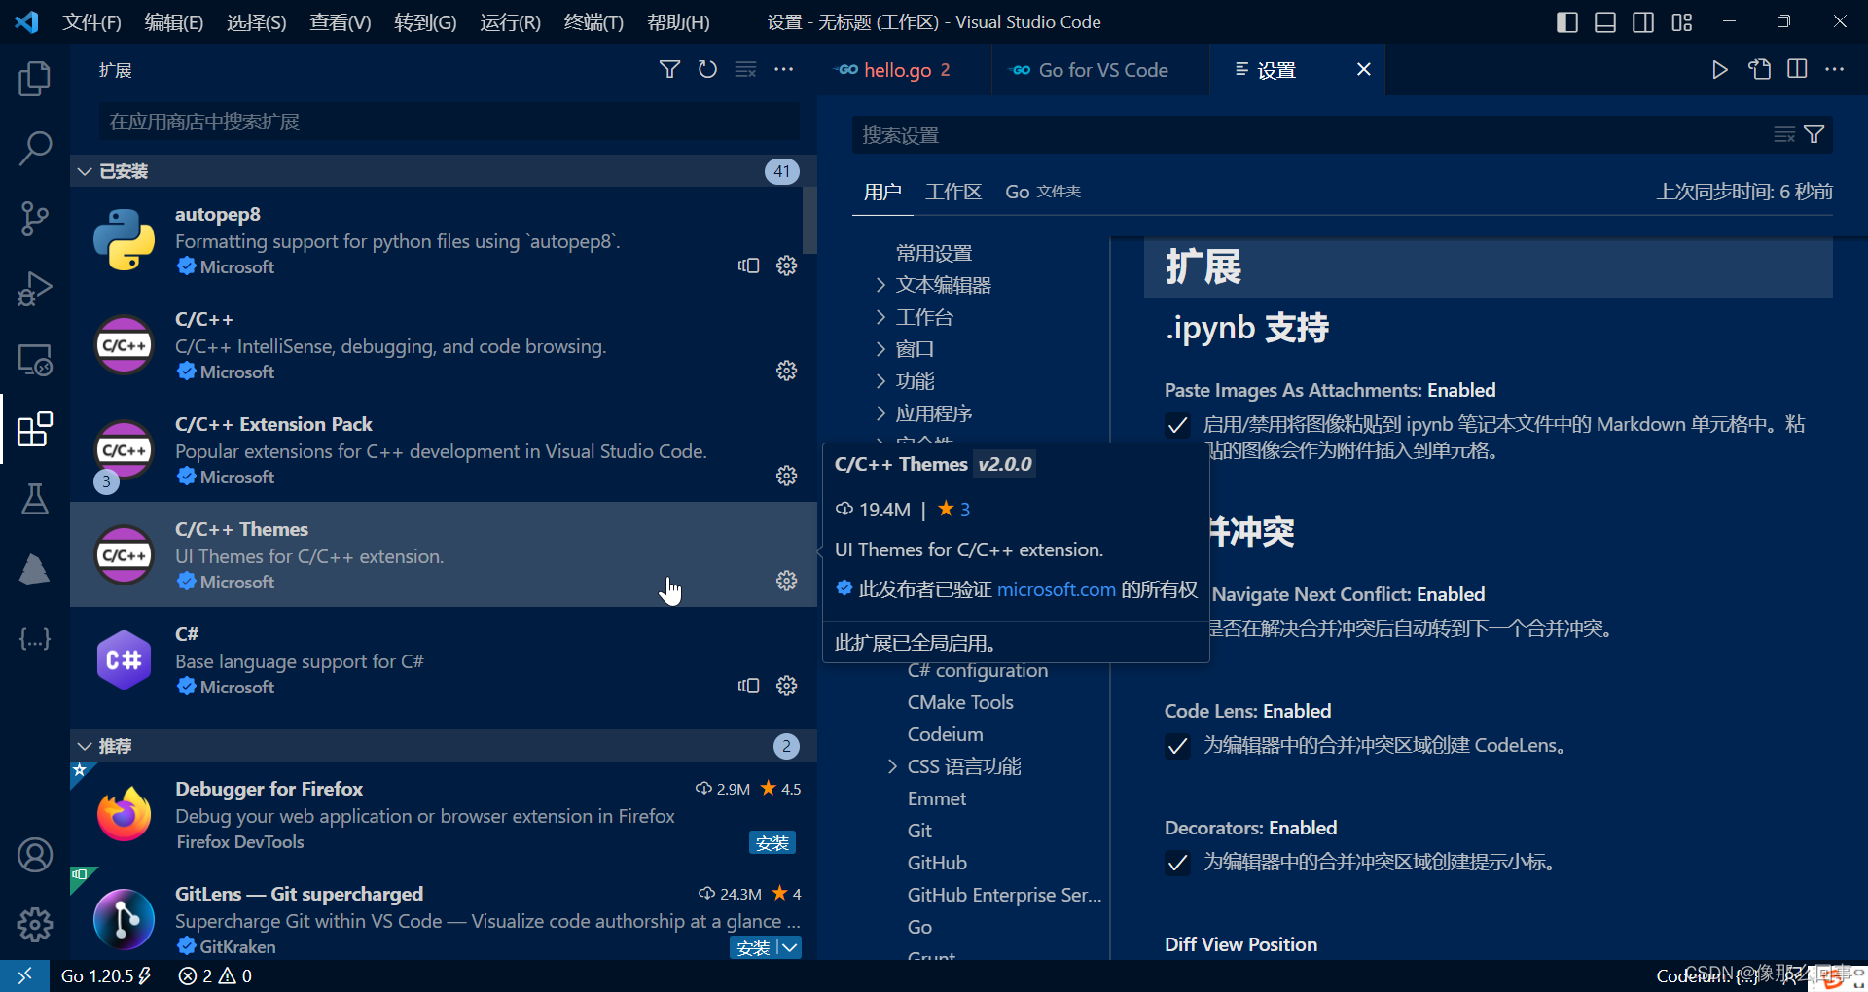The height and width of the screenshot is (992, 1868).
Task: Open the split editor icon near top right
Action: pyautogui.click(x=1796, y=69)
